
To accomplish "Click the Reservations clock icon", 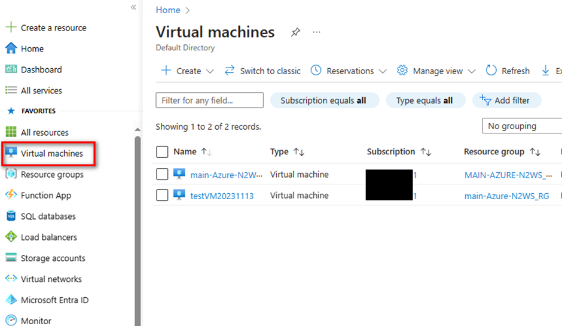I will tap(316, 71).
